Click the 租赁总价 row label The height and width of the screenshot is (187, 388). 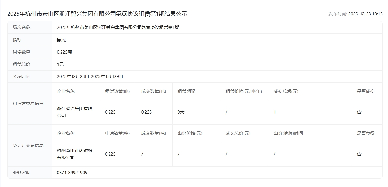tap(21, 64)
